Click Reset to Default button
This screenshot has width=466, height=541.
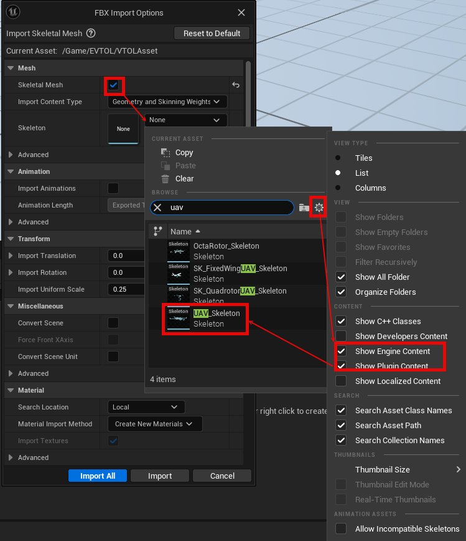point(212,34)
